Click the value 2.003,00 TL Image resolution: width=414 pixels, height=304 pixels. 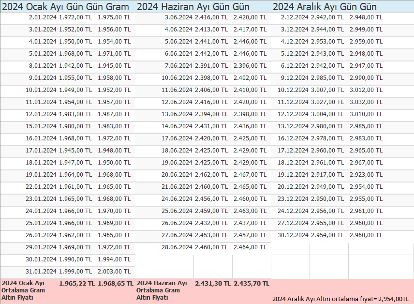(x=114, y=272)
